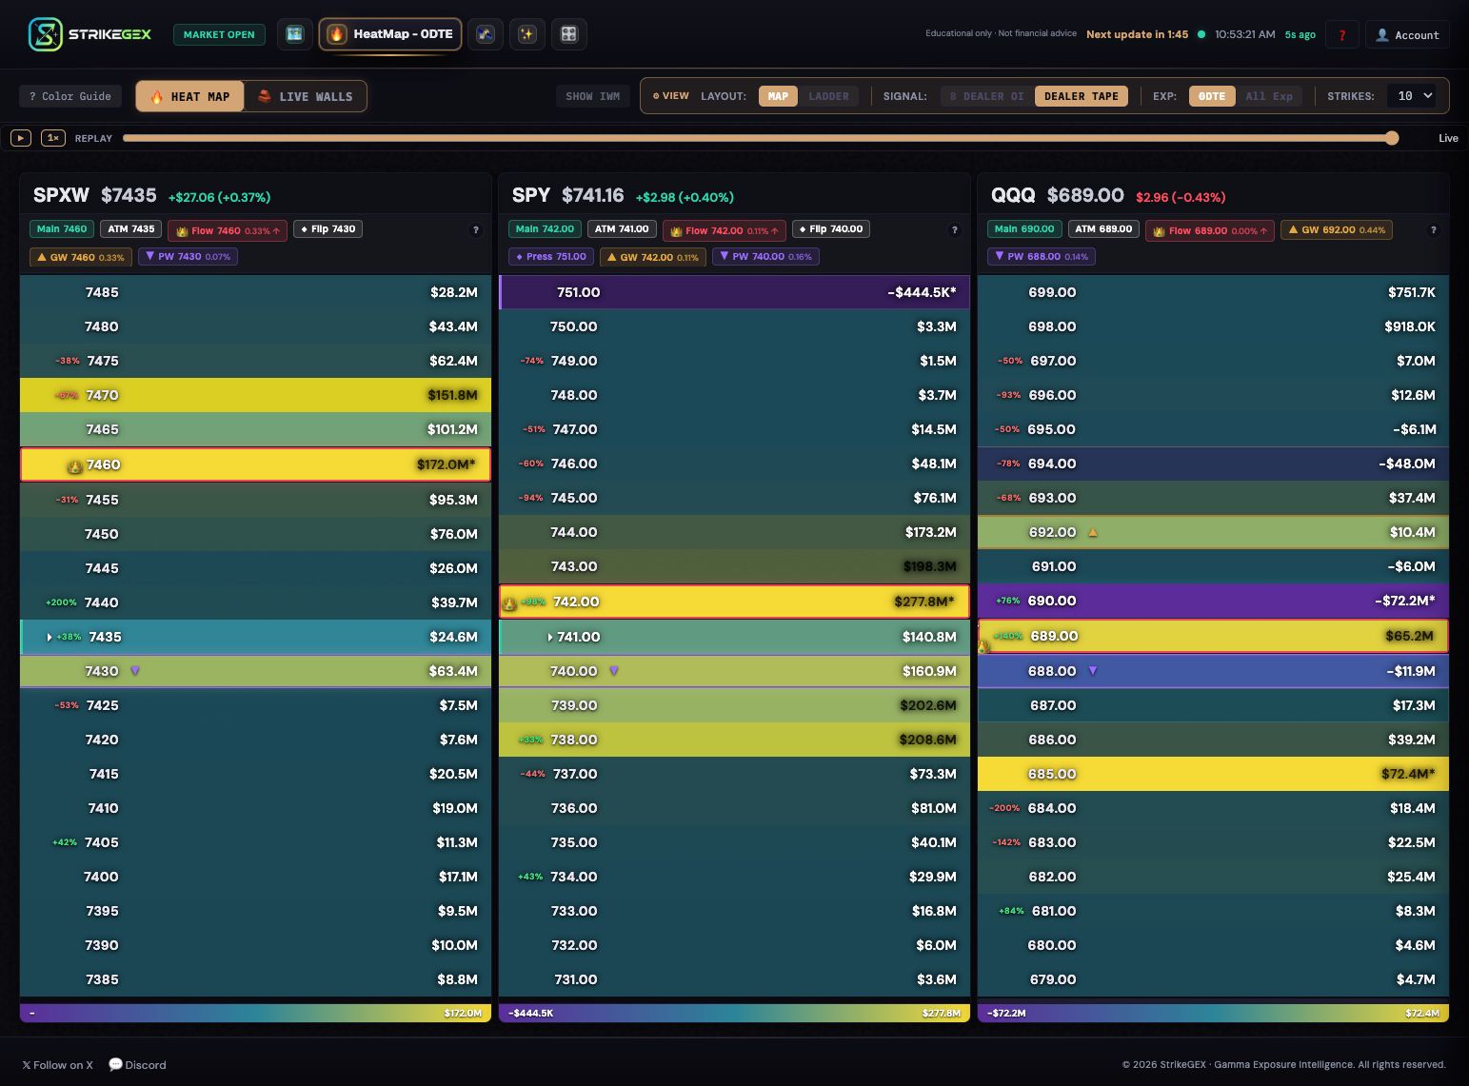The height and width of the screenshot is (1086, 1469).
Task: Open the SPXW panel help question icon
Action: 476,230
